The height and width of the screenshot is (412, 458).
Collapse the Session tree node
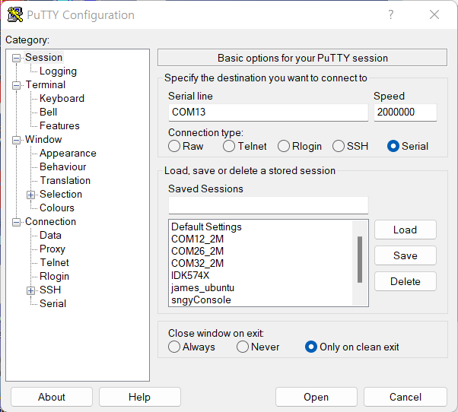17,58
